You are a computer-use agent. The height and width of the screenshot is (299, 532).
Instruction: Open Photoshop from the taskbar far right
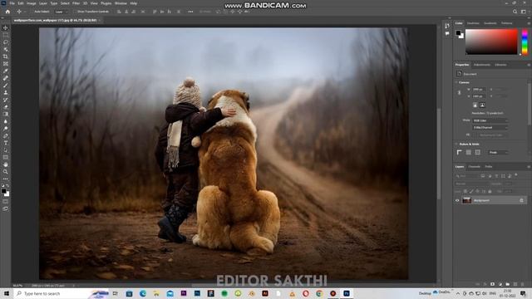pos(347,293)
